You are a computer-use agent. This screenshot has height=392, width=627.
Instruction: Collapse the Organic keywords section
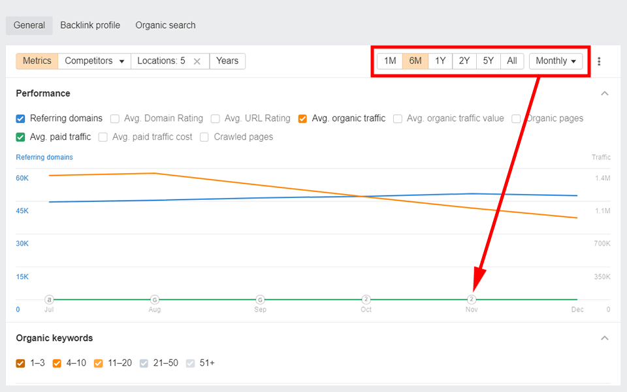coord(605,338)
